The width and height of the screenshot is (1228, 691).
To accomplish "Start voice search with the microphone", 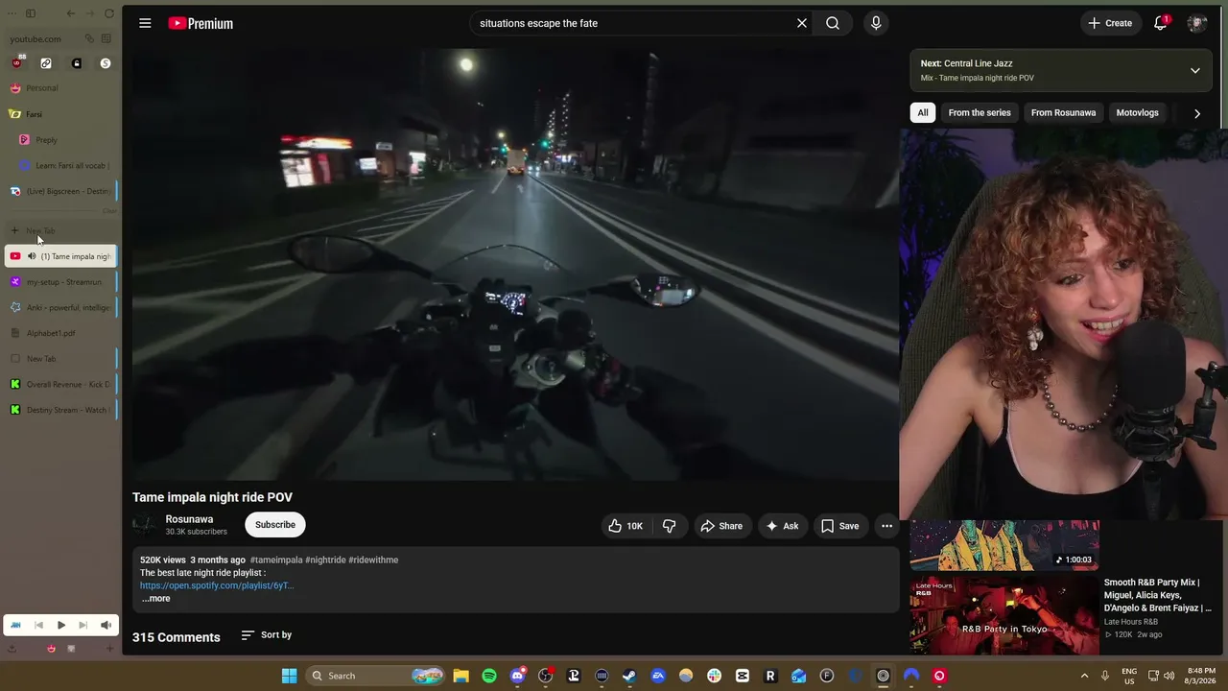I will point(876,23).
